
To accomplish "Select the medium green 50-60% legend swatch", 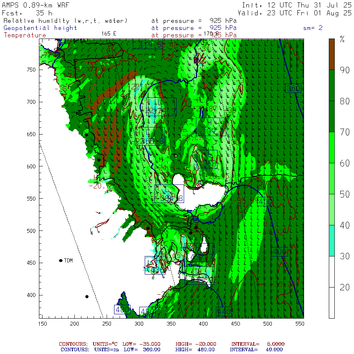I will [332, 179].
